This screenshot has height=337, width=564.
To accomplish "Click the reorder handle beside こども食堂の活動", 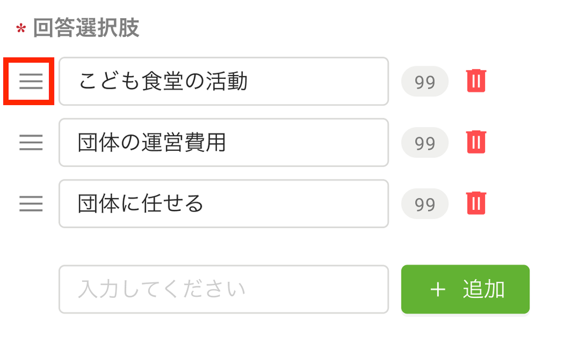I will (31, 81).
